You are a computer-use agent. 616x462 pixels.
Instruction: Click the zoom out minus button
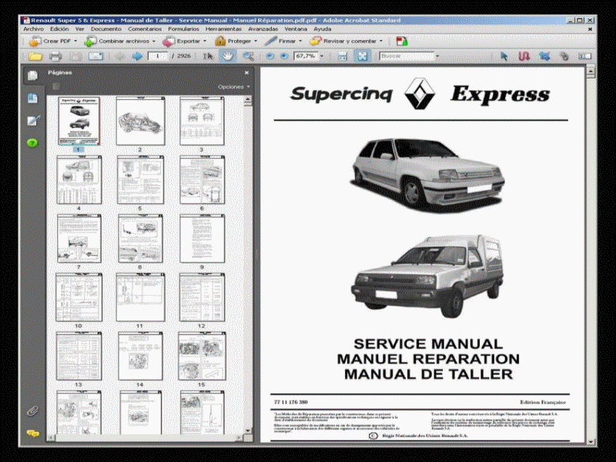(x=270, y=56)
